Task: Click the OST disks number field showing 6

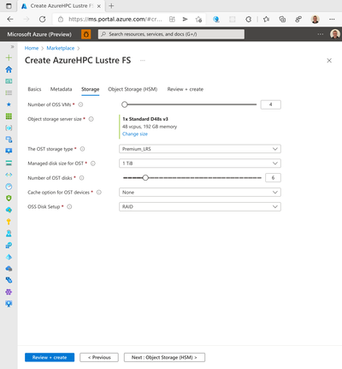Action: click(273, 178)
